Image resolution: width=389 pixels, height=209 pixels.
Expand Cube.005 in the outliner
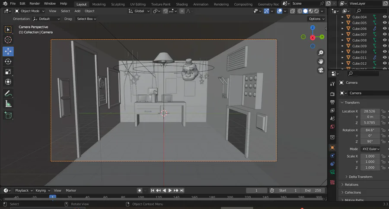click(342, 23)
